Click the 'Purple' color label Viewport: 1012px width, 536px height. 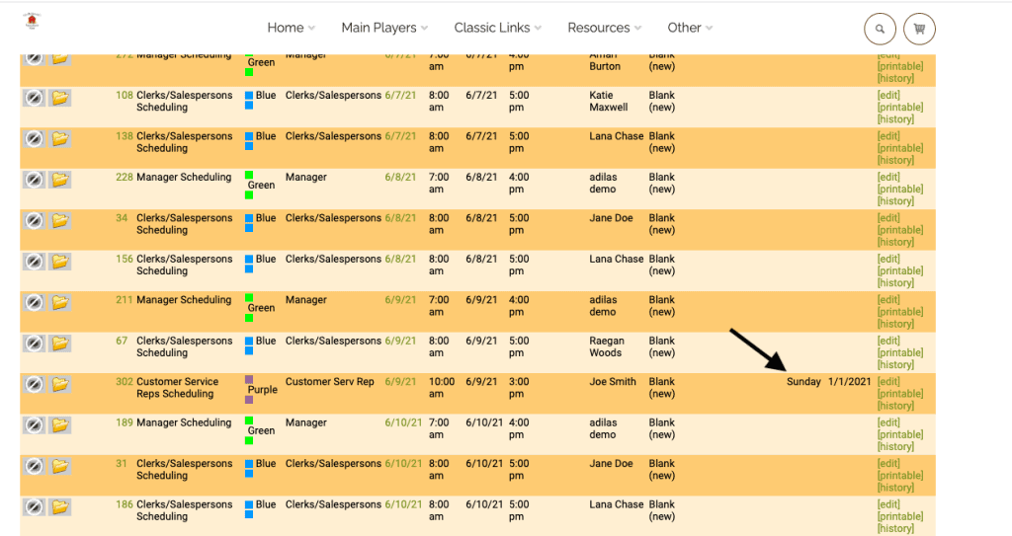coord(263,390)
